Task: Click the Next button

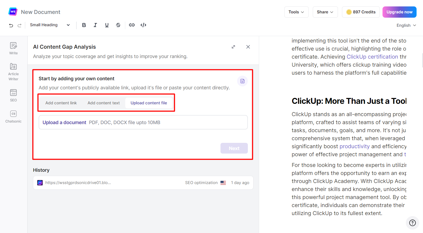Action: pos(234,148)
